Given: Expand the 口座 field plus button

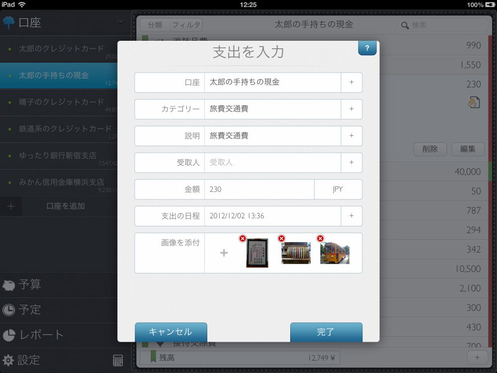Looking at the screenshot, I should pos(351,82).
